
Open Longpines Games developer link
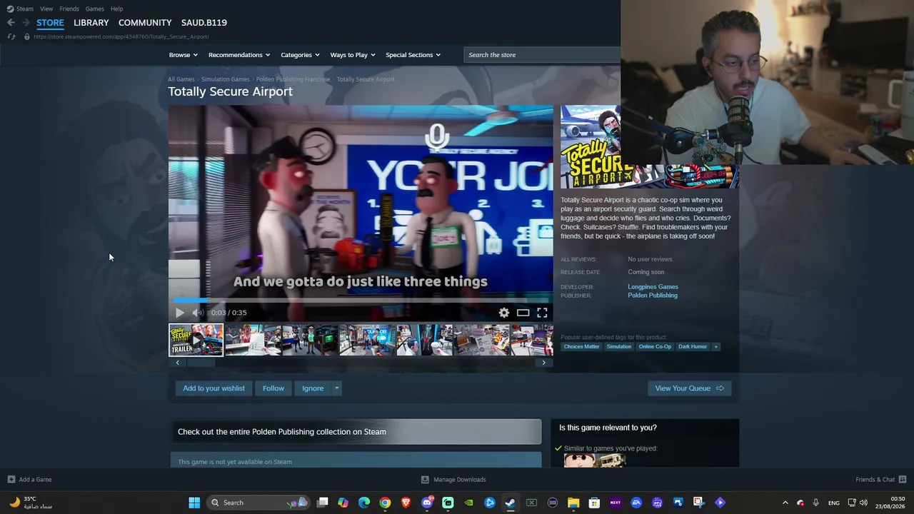tap(653, 287)
